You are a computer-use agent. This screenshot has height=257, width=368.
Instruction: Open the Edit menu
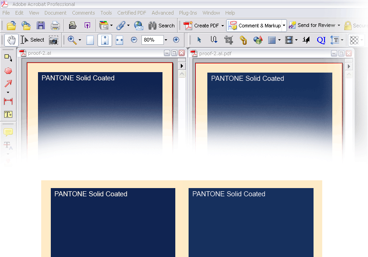(19, 13)
